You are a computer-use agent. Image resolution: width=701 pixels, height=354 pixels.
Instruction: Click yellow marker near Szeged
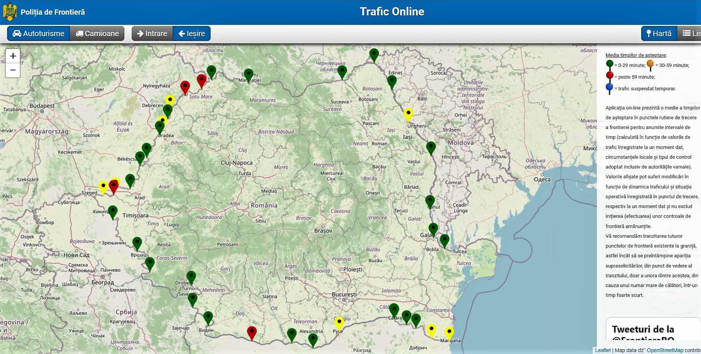click(103, 187)
